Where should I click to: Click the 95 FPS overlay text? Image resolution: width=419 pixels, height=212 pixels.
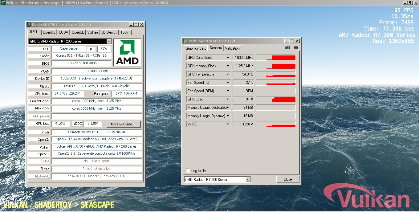pyautogui.click(x=404, y=10)
